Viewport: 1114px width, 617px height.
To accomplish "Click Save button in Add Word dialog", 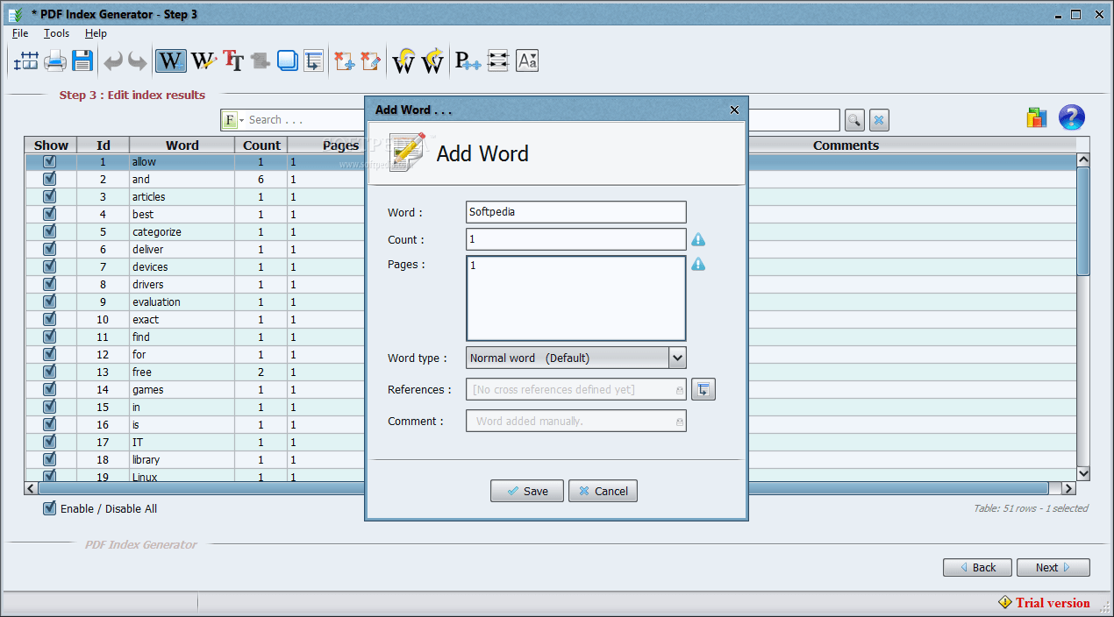I will [x=526, y=491].
